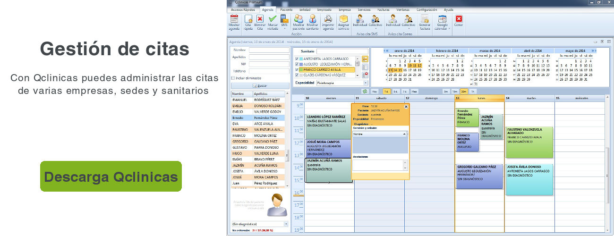Click the Mostrar sanitario icon

point(312,22)
